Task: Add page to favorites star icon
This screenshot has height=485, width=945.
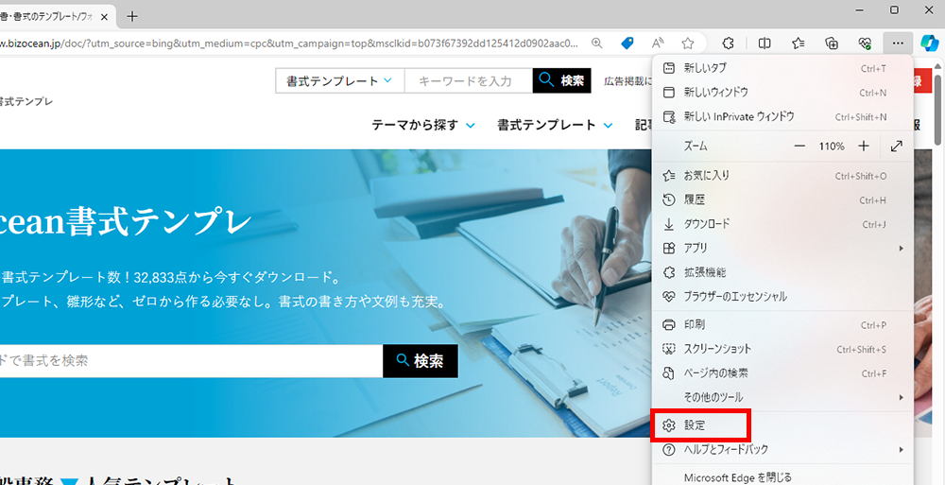Action: (x=688, y=43)
